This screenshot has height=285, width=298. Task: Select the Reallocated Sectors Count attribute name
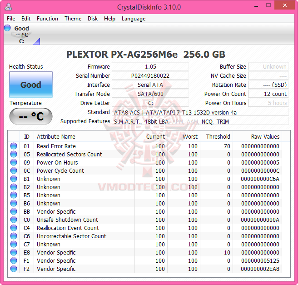coord(70,154)
